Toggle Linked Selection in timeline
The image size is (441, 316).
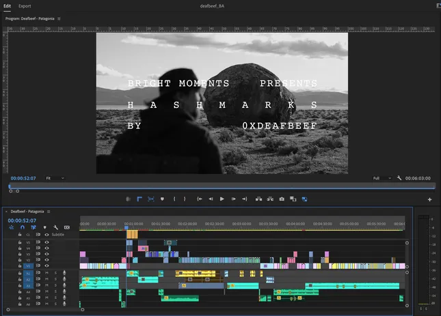tap(34, 227)
